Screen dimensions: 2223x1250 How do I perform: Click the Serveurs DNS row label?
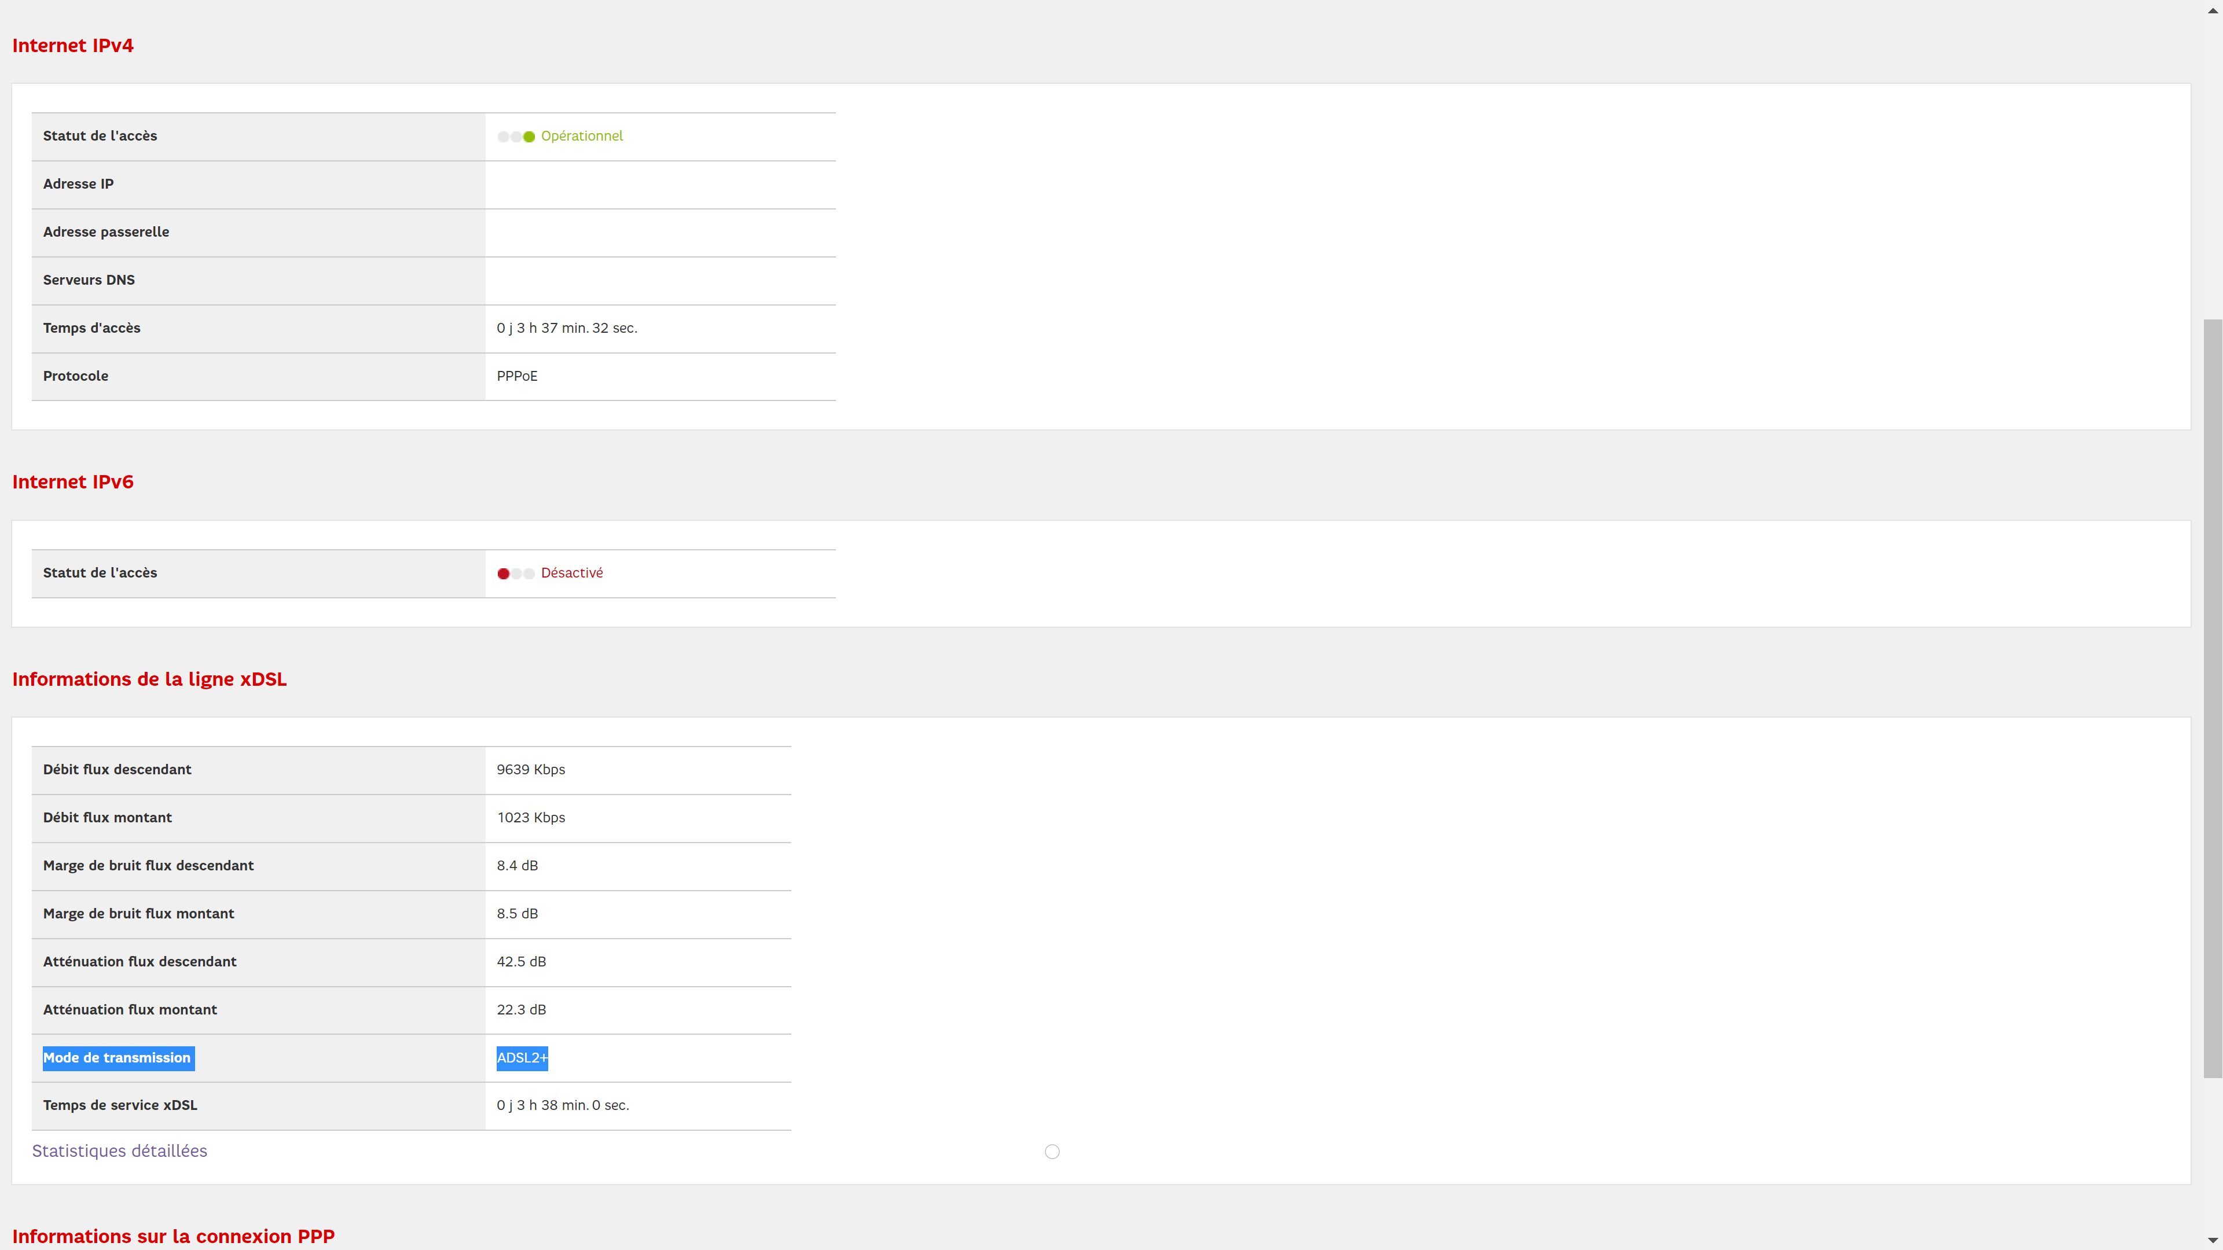(89, 280)
